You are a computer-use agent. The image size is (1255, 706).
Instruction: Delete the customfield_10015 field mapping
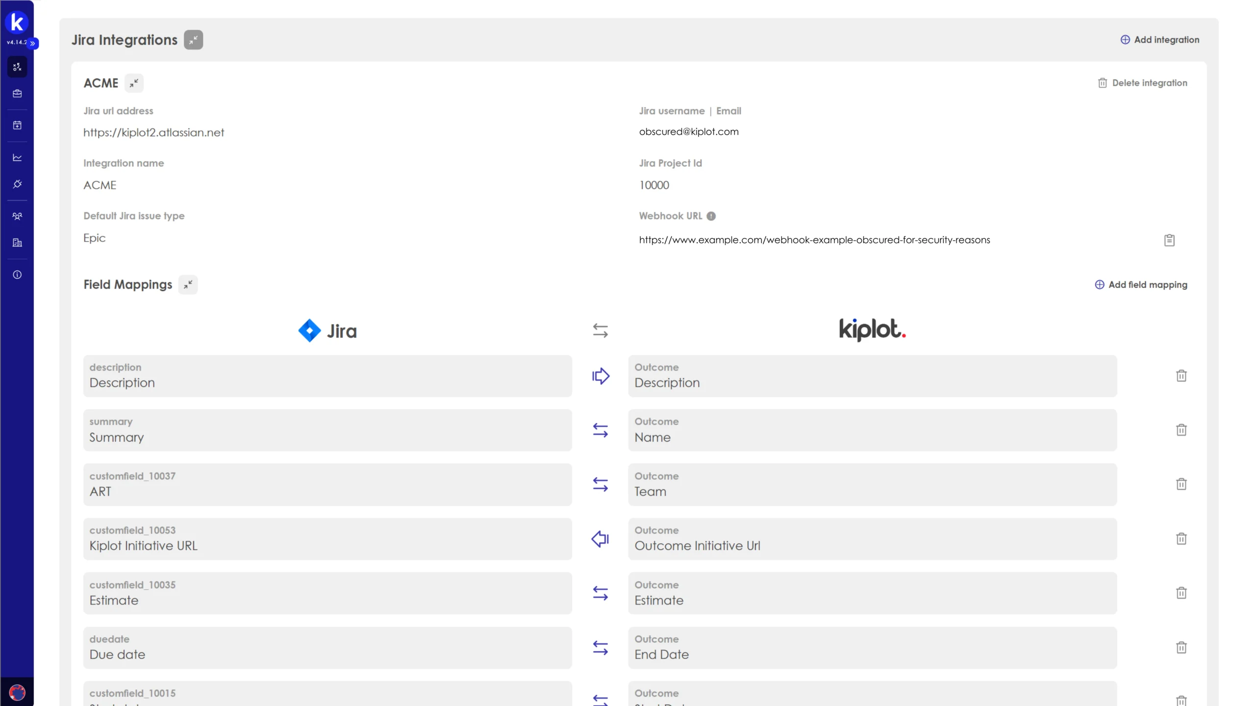[1181, 701]
